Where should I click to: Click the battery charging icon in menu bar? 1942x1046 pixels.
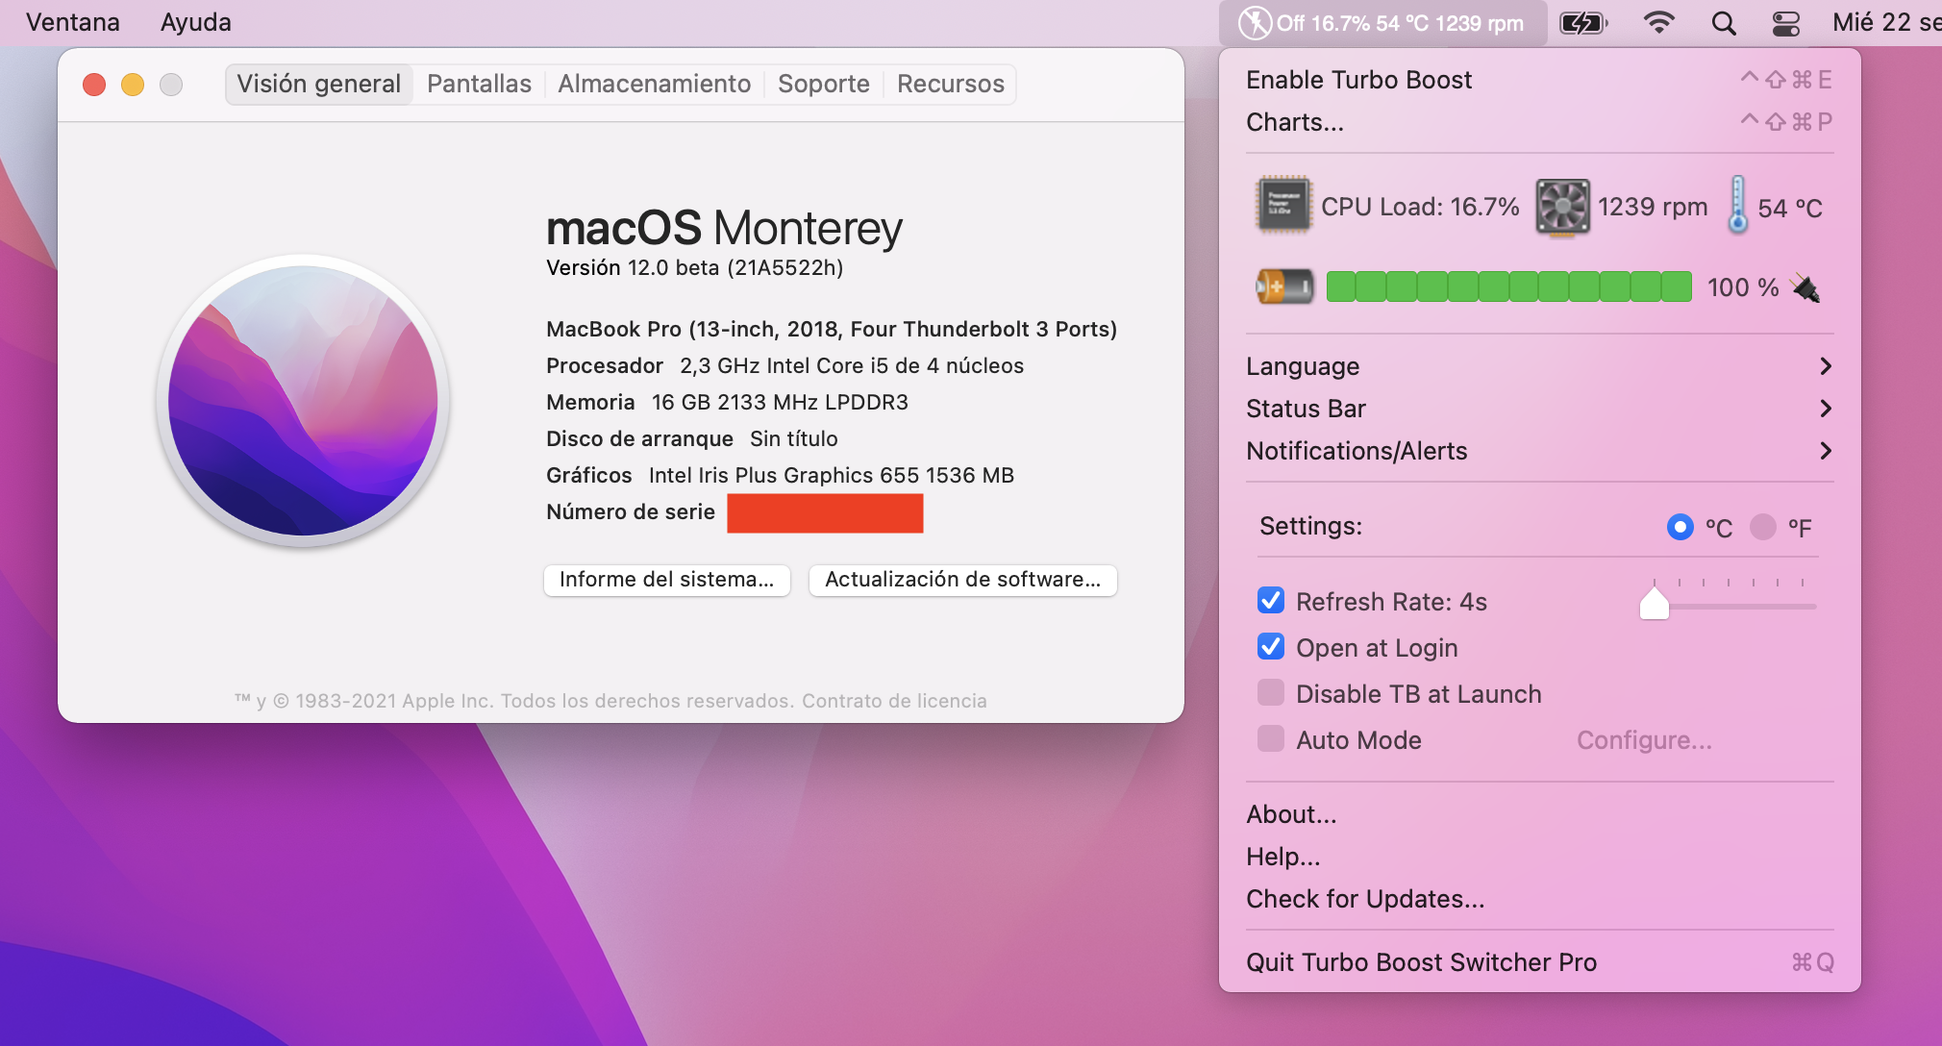(1582, 23)
